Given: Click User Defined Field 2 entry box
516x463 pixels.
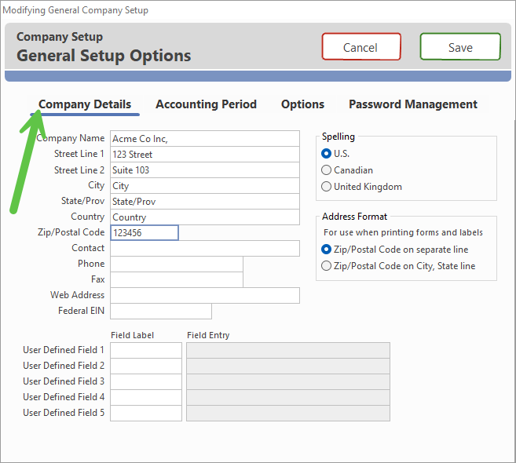Looking at the screenshot, I should (288, 366).
